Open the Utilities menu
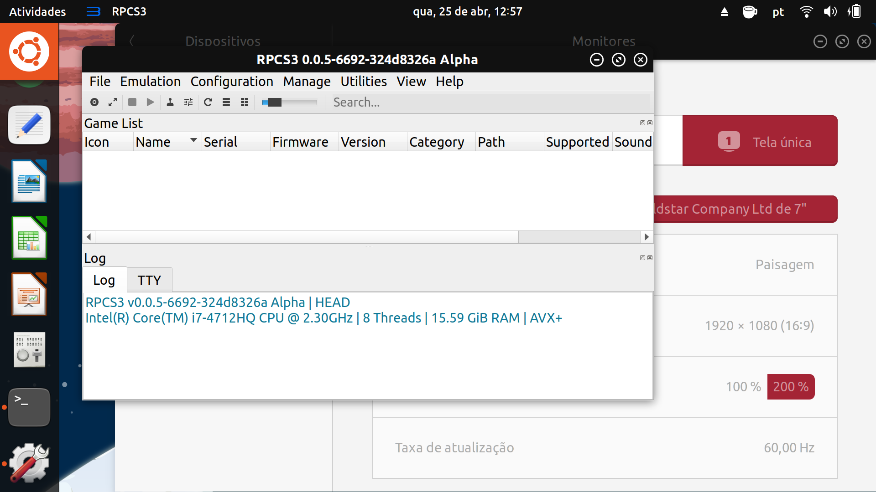Image resolution: width=876 pixels, height=492 pixels. [x=364, y=82]
